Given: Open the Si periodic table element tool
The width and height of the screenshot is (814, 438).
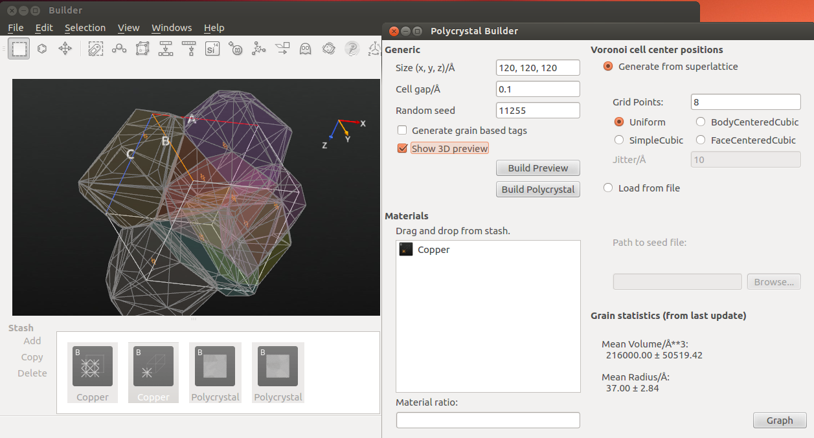Looking at the screenshot, I should 212,49.
